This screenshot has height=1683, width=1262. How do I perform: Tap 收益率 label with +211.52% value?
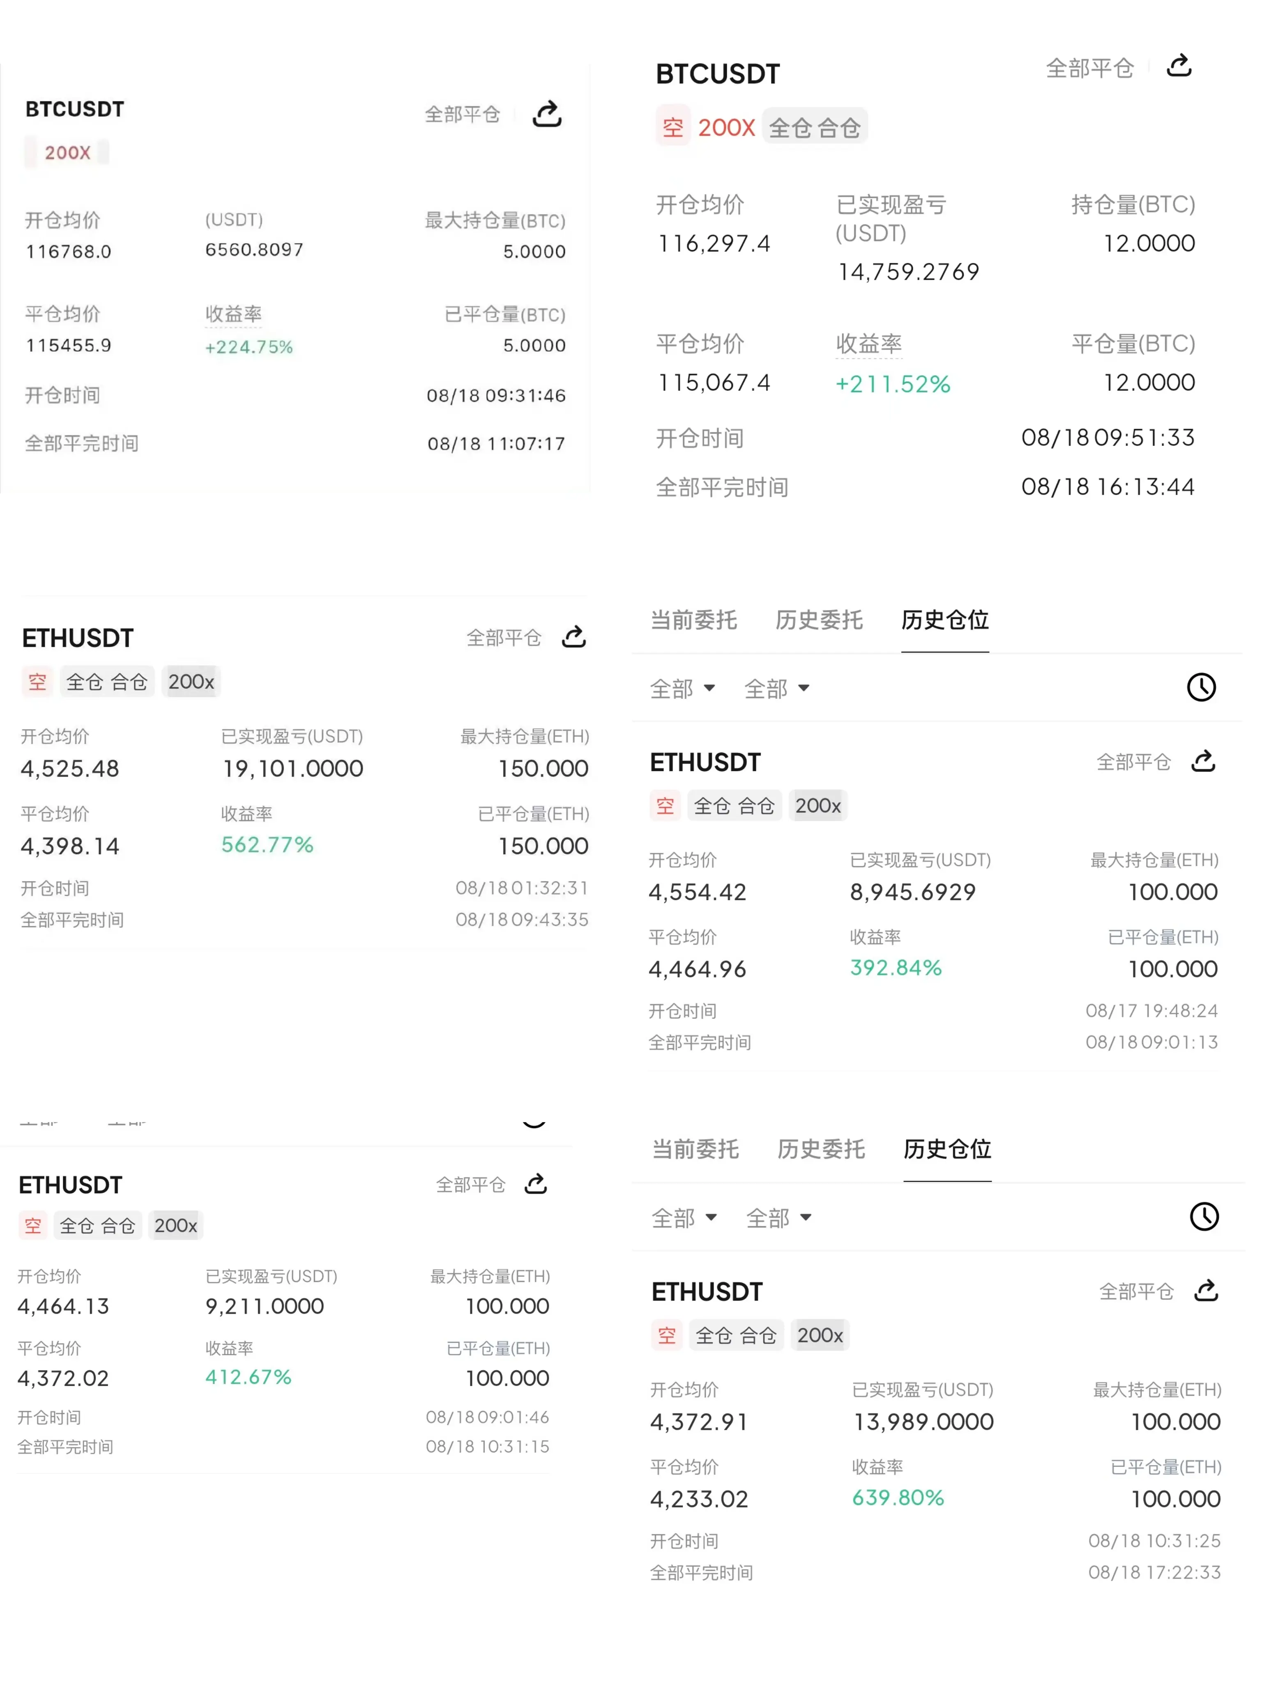pos(868,344)
